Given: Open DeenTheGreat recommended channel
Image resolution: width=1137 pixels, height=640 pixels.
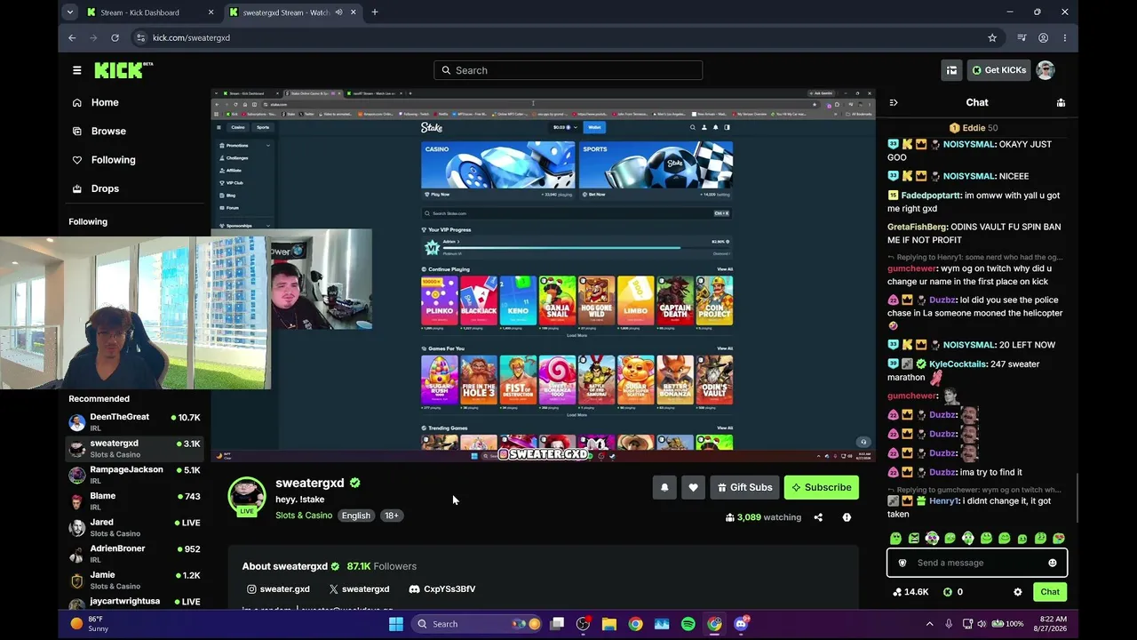Looking at the screenshot, I should pyautogui.click(x=134, y=422).
